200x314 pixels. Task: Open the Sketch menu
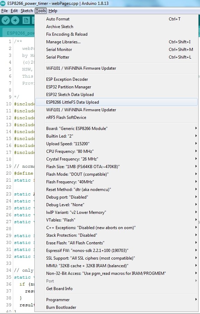coord(27,11)
